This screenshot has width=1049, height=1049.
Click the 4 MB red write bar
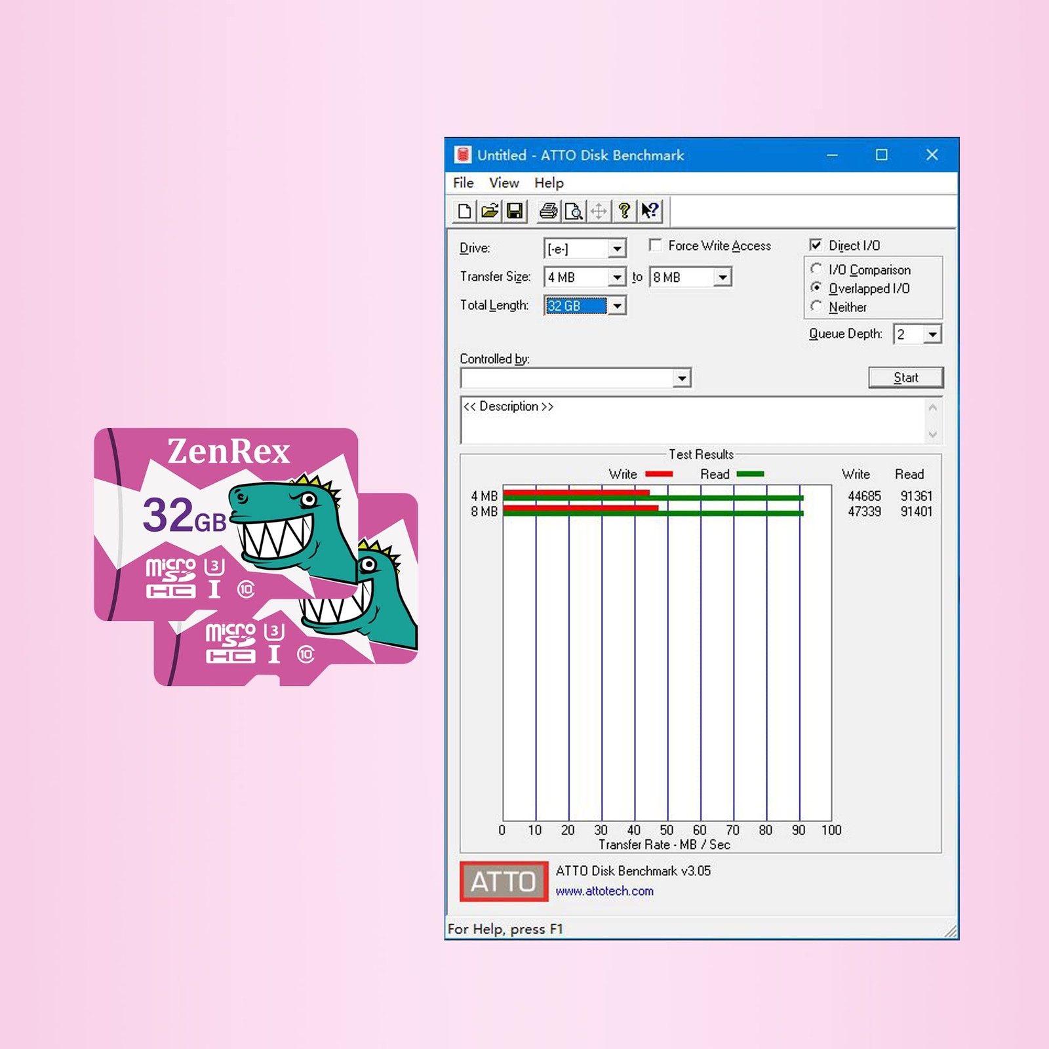pos(576,492)
